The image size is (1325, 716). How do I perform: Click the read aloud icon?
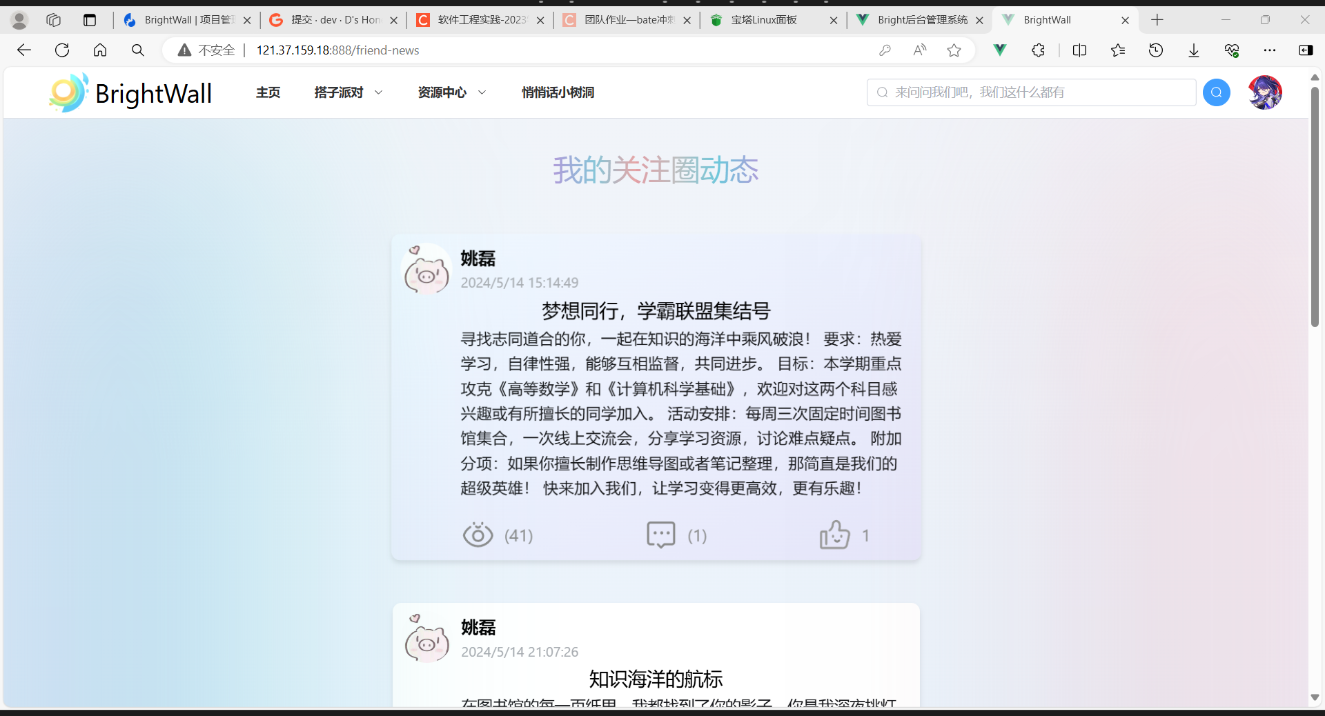919,50
